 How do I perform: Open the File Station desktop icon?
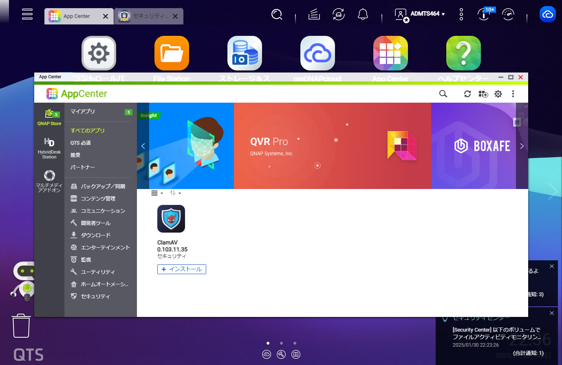pos(172,53)
